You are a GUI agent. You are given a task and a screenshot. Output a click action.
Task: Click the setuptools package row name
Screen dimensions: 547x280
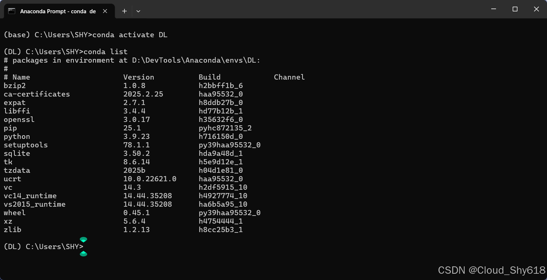click(26, 145)
